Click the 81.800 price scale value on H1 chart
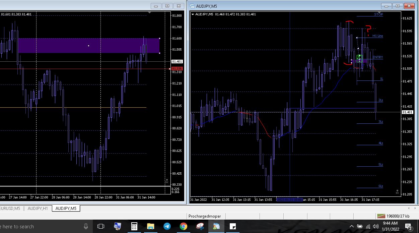Image resolution: width=419 pixels, height=233 pixels. (x=177, y=16)
